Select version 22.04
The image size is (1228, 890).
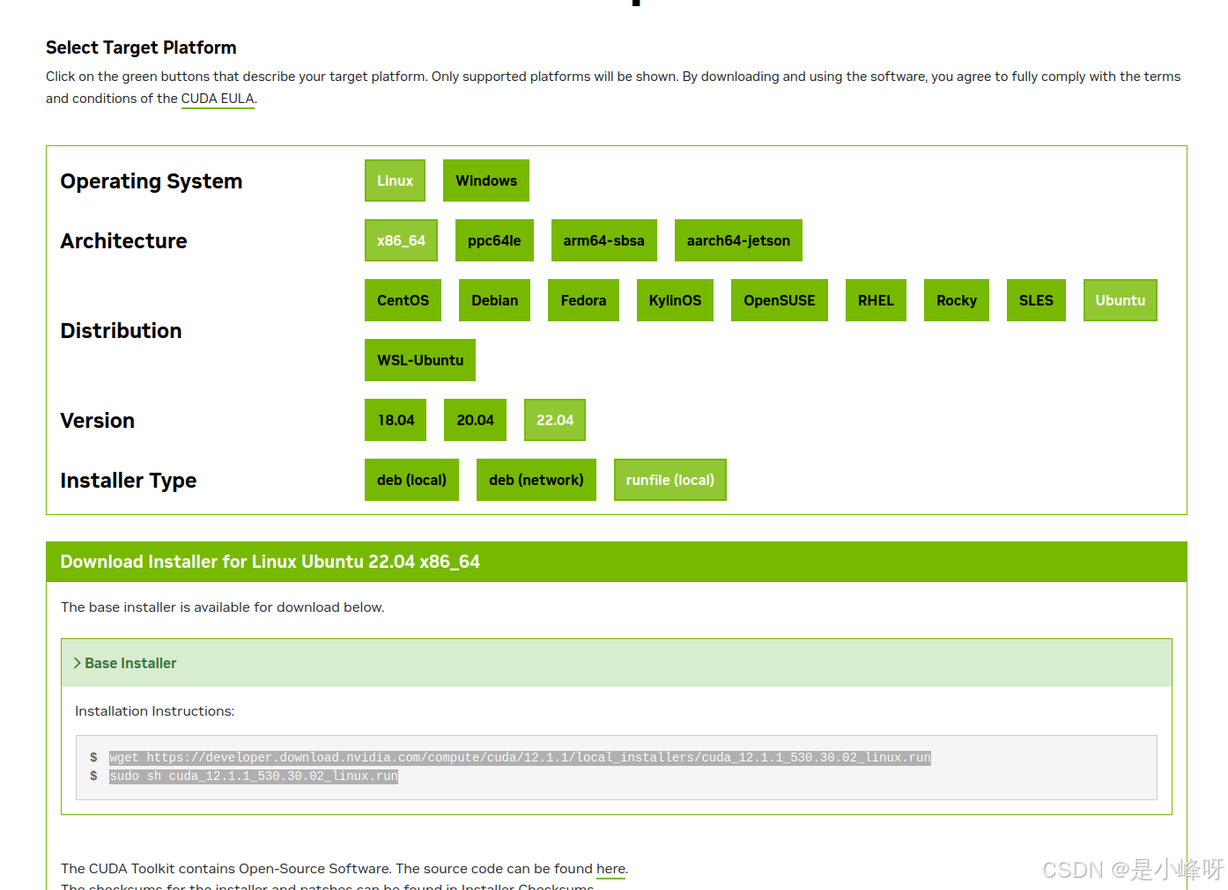tap(555, 420)
